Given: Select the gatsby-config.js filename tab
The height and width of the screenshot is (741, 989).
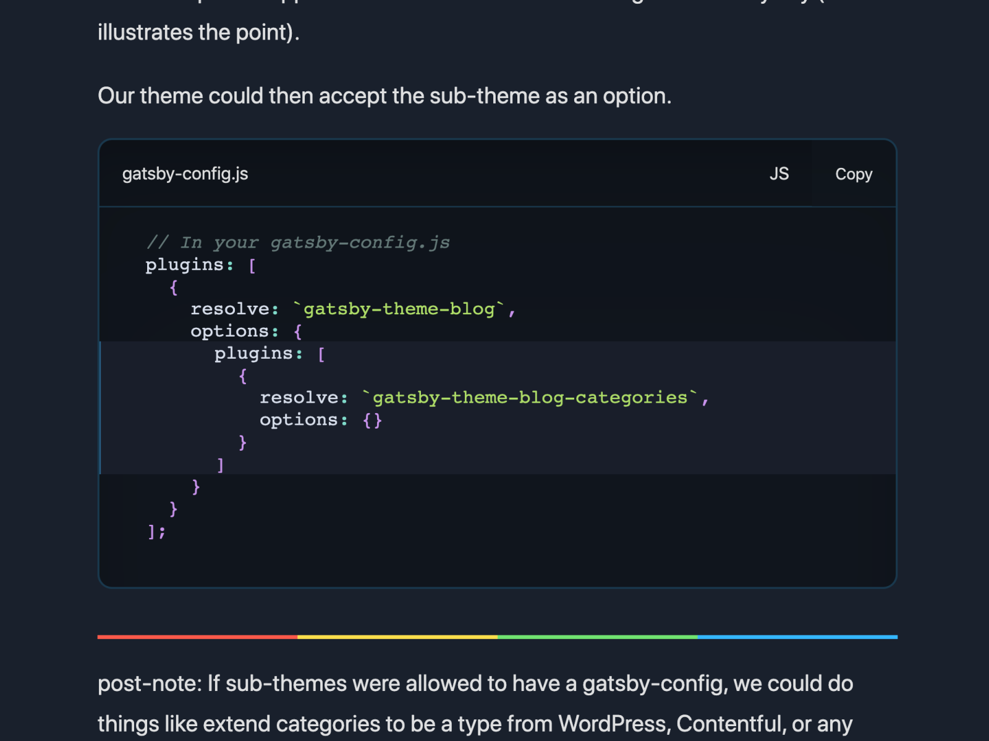Looking at the screenshot, I should pos(185,174).
